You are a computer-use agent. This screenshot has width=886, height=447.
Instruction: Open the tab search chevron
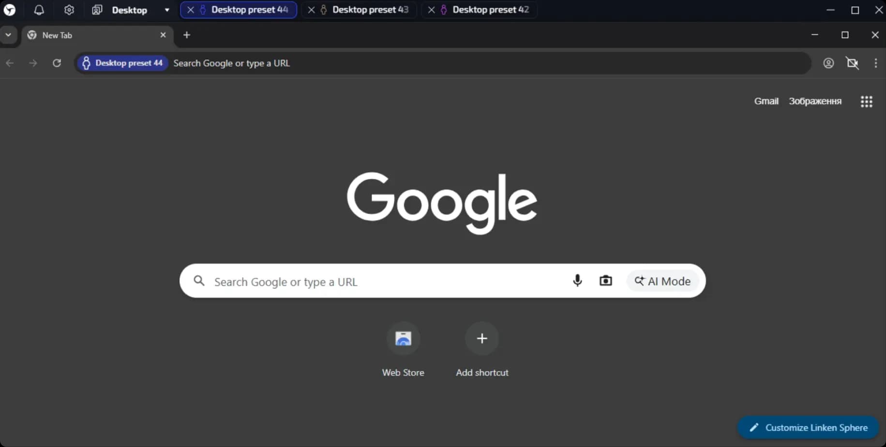(8, 35)
